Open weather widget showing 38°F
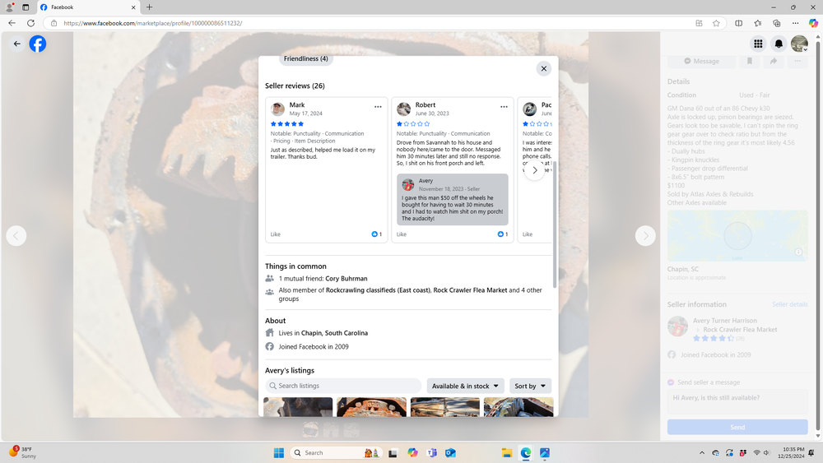 coord(22,452)
